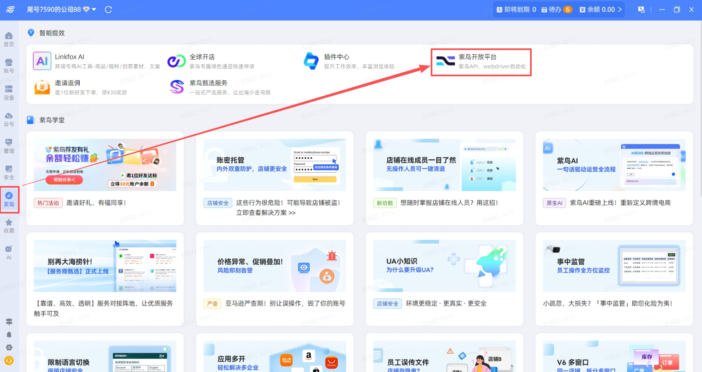Open the 价格异常、促销叠加 thumbnail
702x372 pixels.
(x=275, y=266)
